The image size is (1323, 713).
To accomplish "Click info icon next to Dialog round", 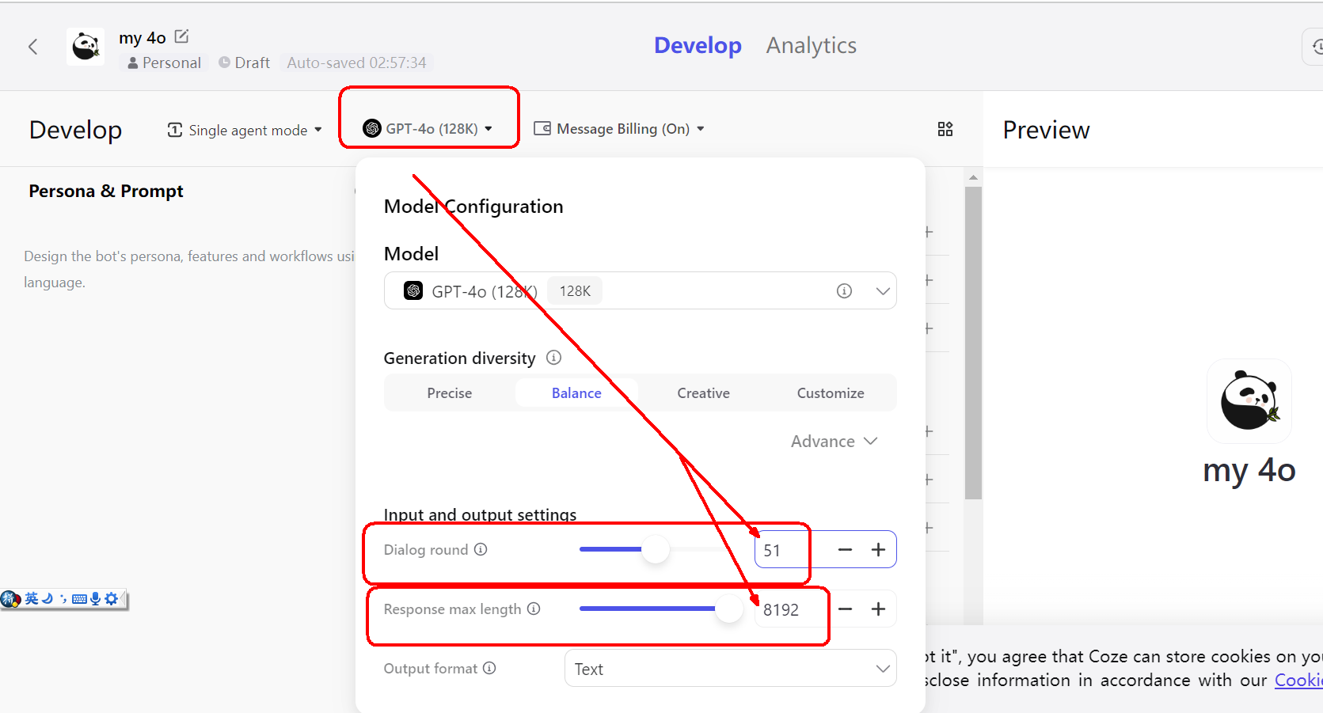I will [481, 549].
